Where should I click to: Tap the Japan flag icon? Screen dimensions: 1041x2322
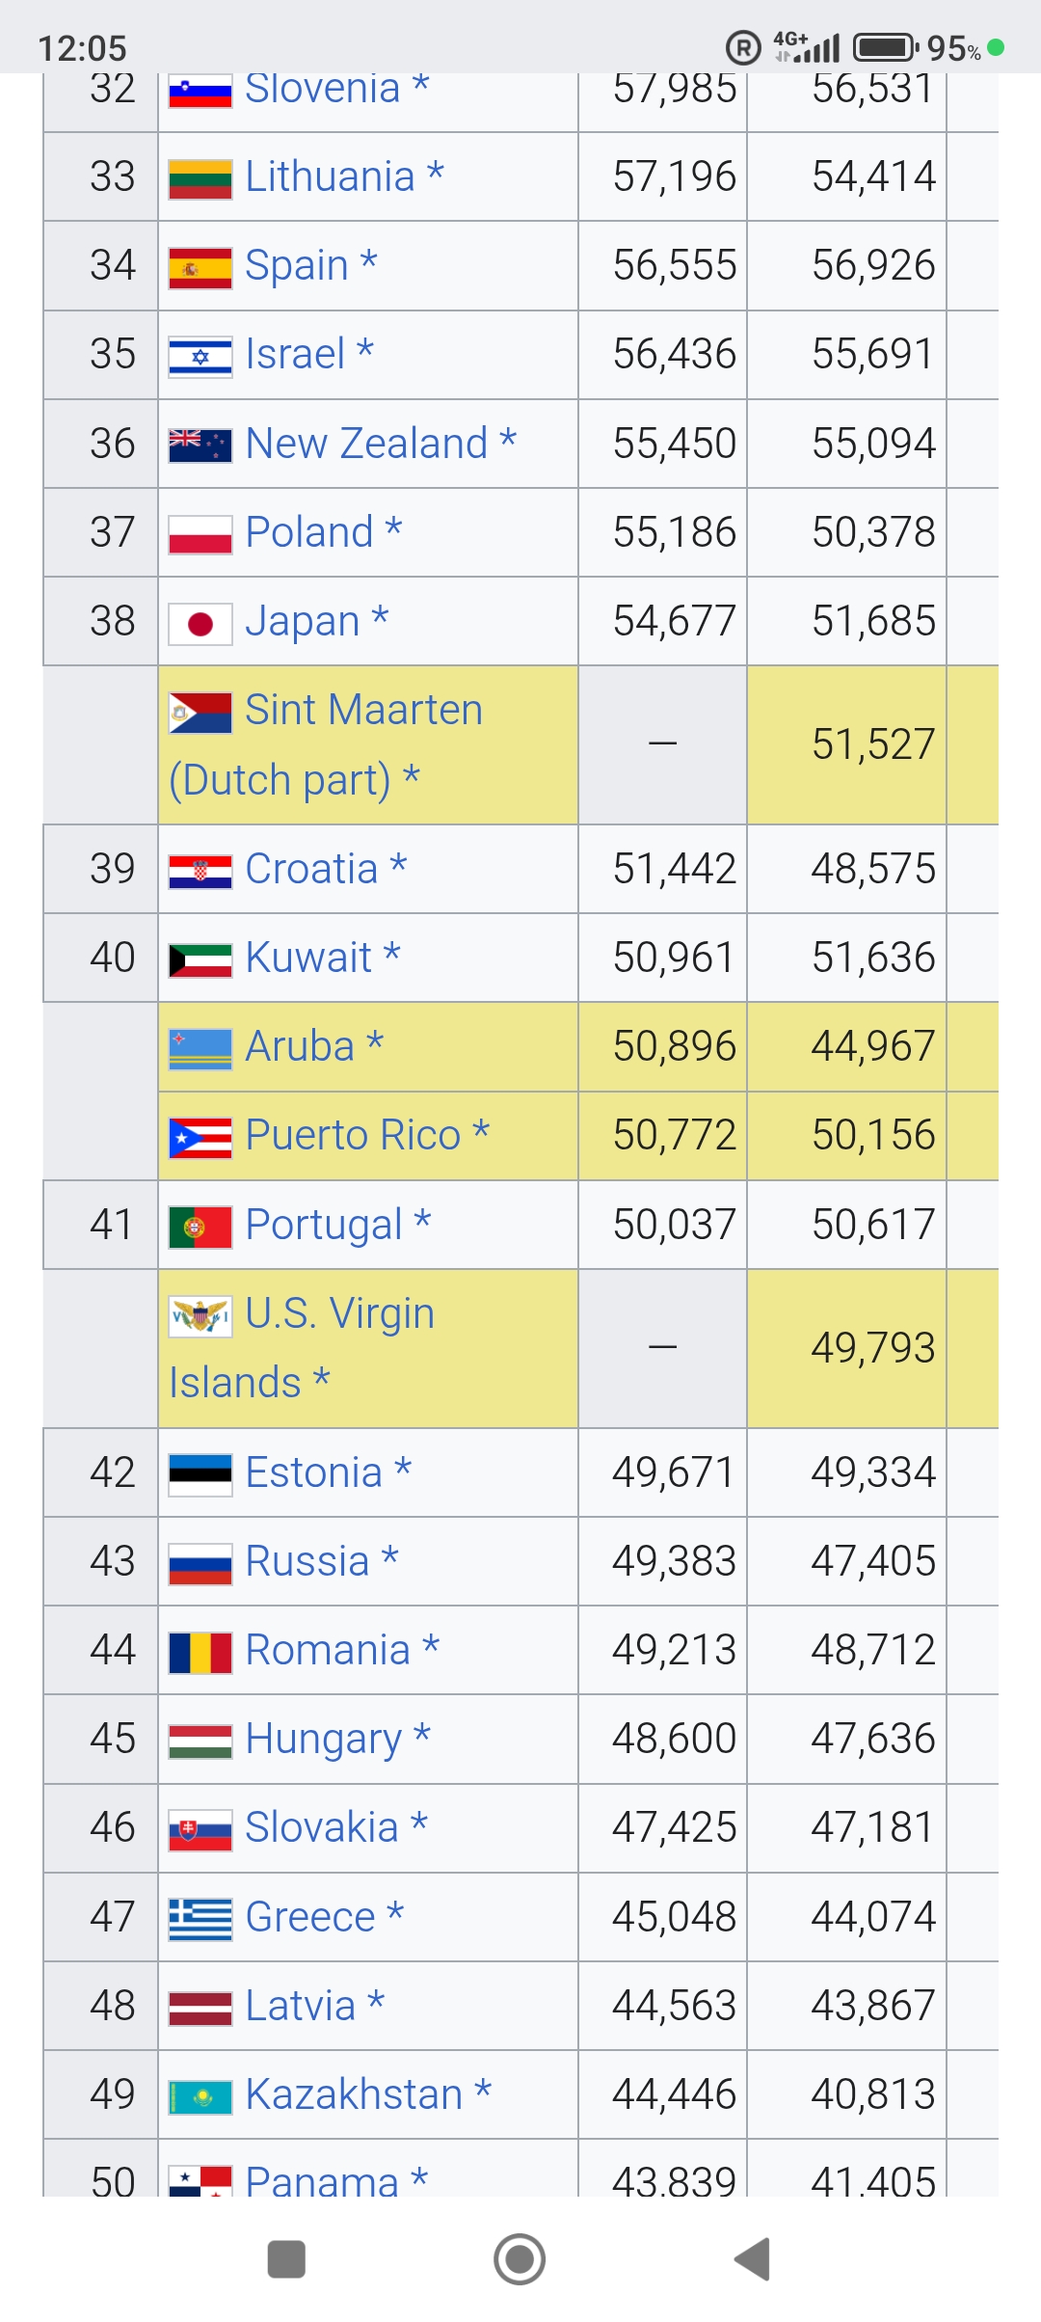click(200, 624)
